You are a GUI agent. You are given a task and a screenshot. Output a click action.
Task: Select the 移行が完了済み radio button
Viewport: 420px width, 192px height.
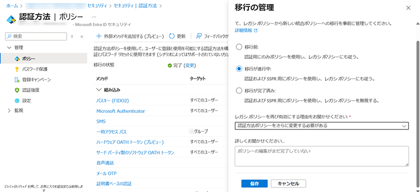tap(239, 91)
